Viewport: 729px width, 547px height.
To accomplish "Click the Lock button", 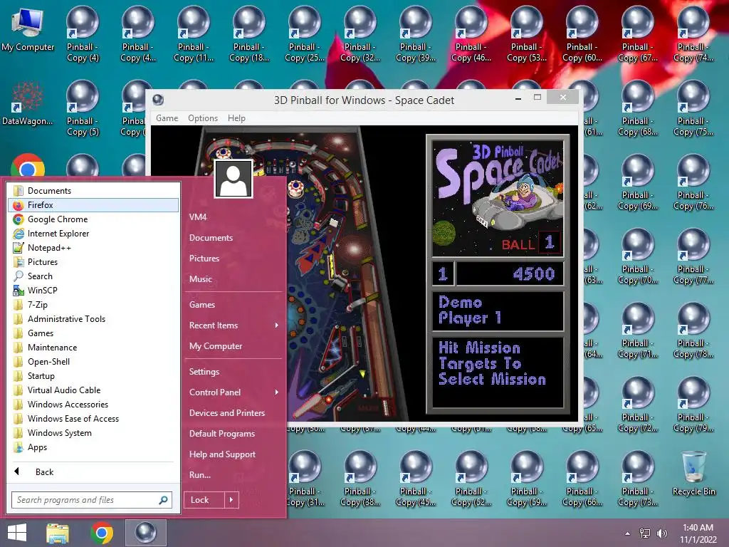I will (204, 500).
